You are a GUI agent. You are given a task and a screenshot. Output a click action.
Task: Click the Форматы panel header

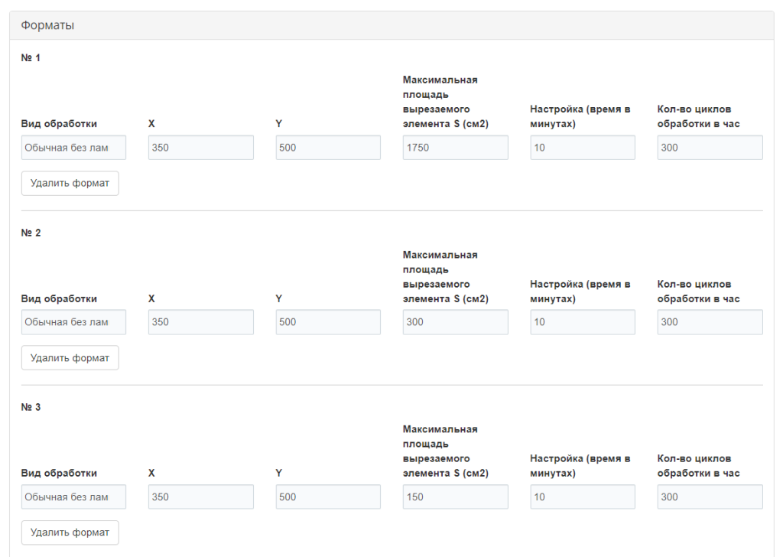[391, 25]
